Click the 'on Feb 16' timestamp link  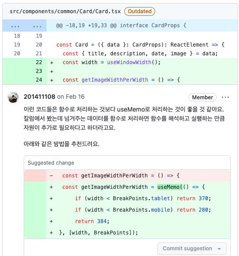(71, 97)
